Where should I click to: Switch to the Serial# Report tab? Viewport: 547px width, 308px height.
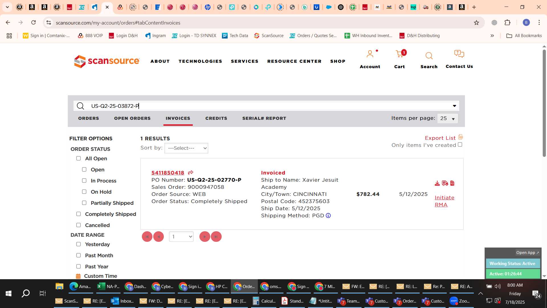click(x=264, y=118)
